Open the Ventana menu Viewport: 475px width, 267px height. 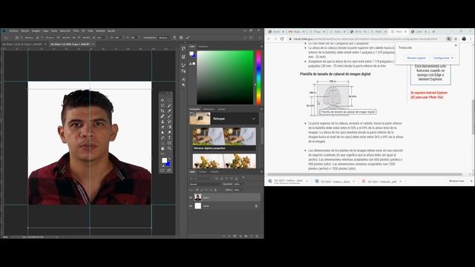(x=100, y=31)
